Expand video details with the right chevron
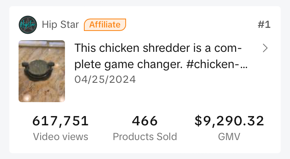 pos(265,48)
